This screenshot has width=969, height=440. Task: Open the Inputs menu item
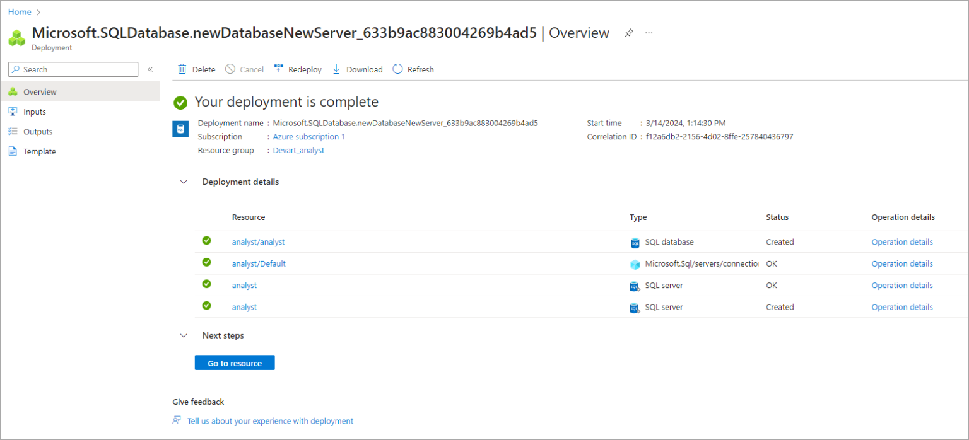click(35, 112)
